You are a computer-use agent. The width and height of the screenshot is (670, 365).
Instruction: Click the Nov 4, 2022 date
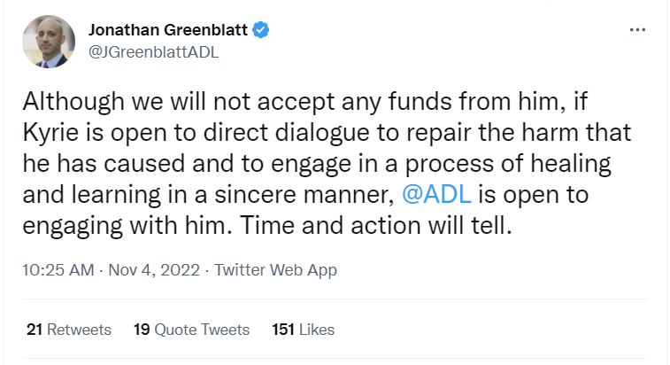(x=154, y=270)
